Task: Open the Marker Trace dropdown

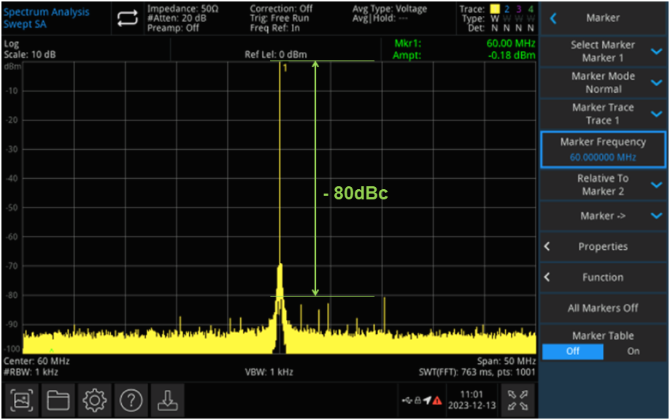Action: [603, 114]
